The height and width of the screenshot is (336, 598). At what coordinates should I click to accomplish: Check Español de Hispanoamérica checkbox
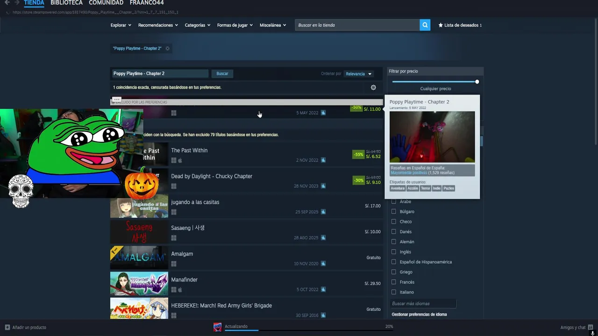(x=393, y=262)
